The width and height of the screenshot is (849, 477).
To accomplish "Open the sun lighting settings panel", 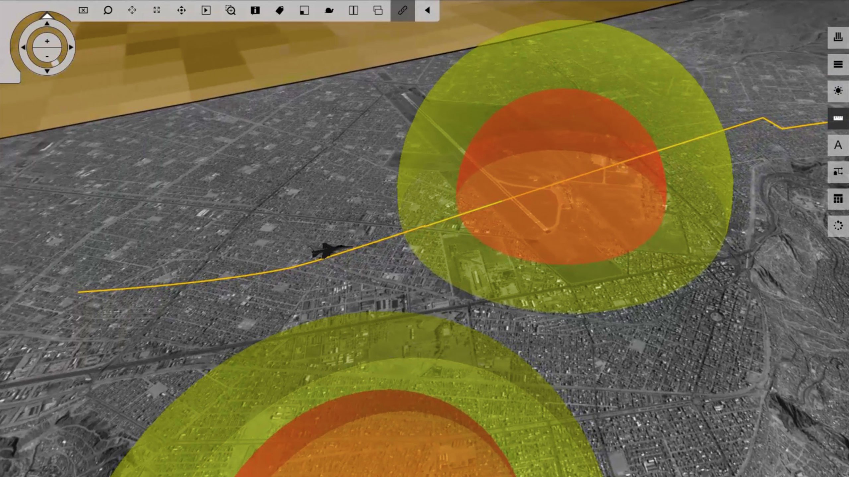I will click(x=838, y=91).
